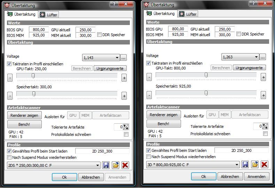275x188 pixels.
Task: Click Abbrechen in left window
Action: pyautogui.click(x=91, y=177)
